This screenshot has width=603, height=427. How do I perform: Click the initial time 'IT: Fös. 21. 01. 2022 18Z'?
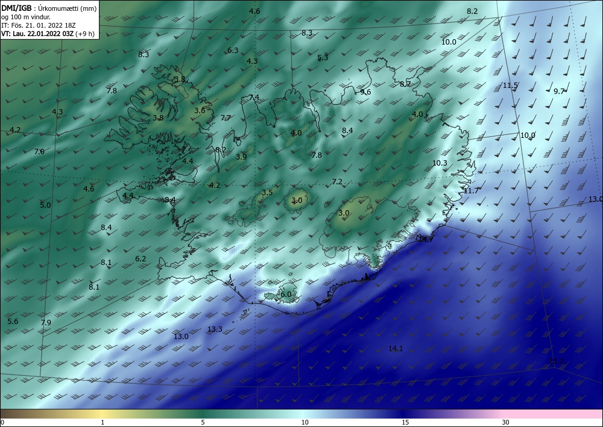click(39, 25)
